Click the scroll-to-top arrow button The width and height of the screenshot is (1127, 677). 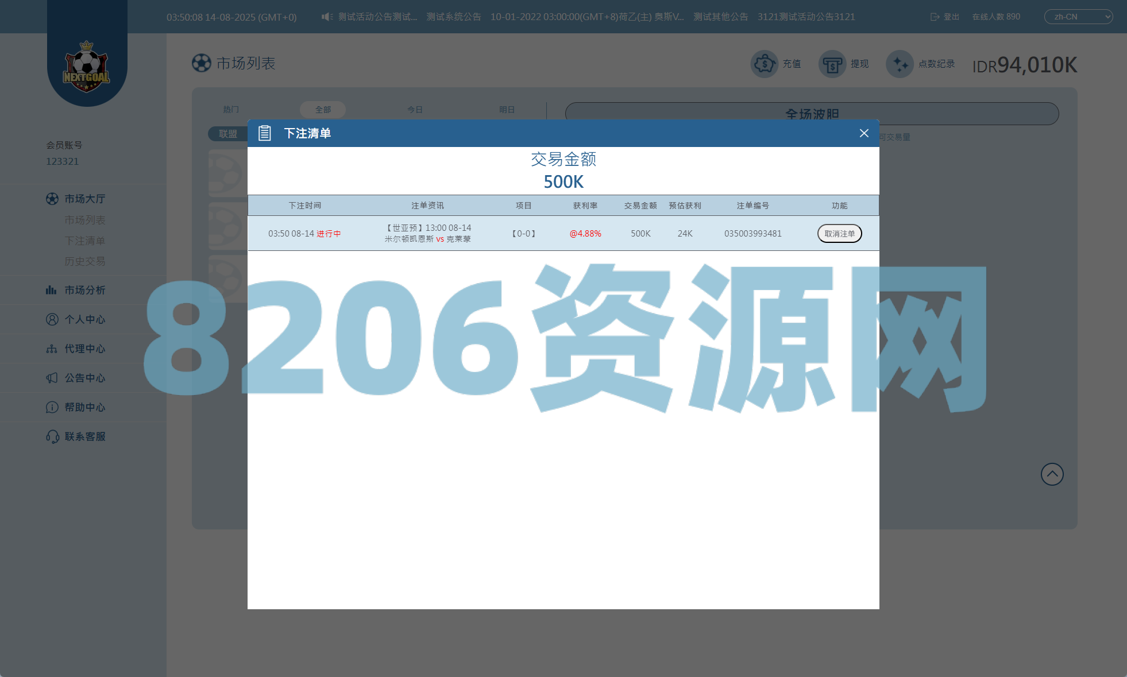pyautogui.click(x=1052, y=474)
